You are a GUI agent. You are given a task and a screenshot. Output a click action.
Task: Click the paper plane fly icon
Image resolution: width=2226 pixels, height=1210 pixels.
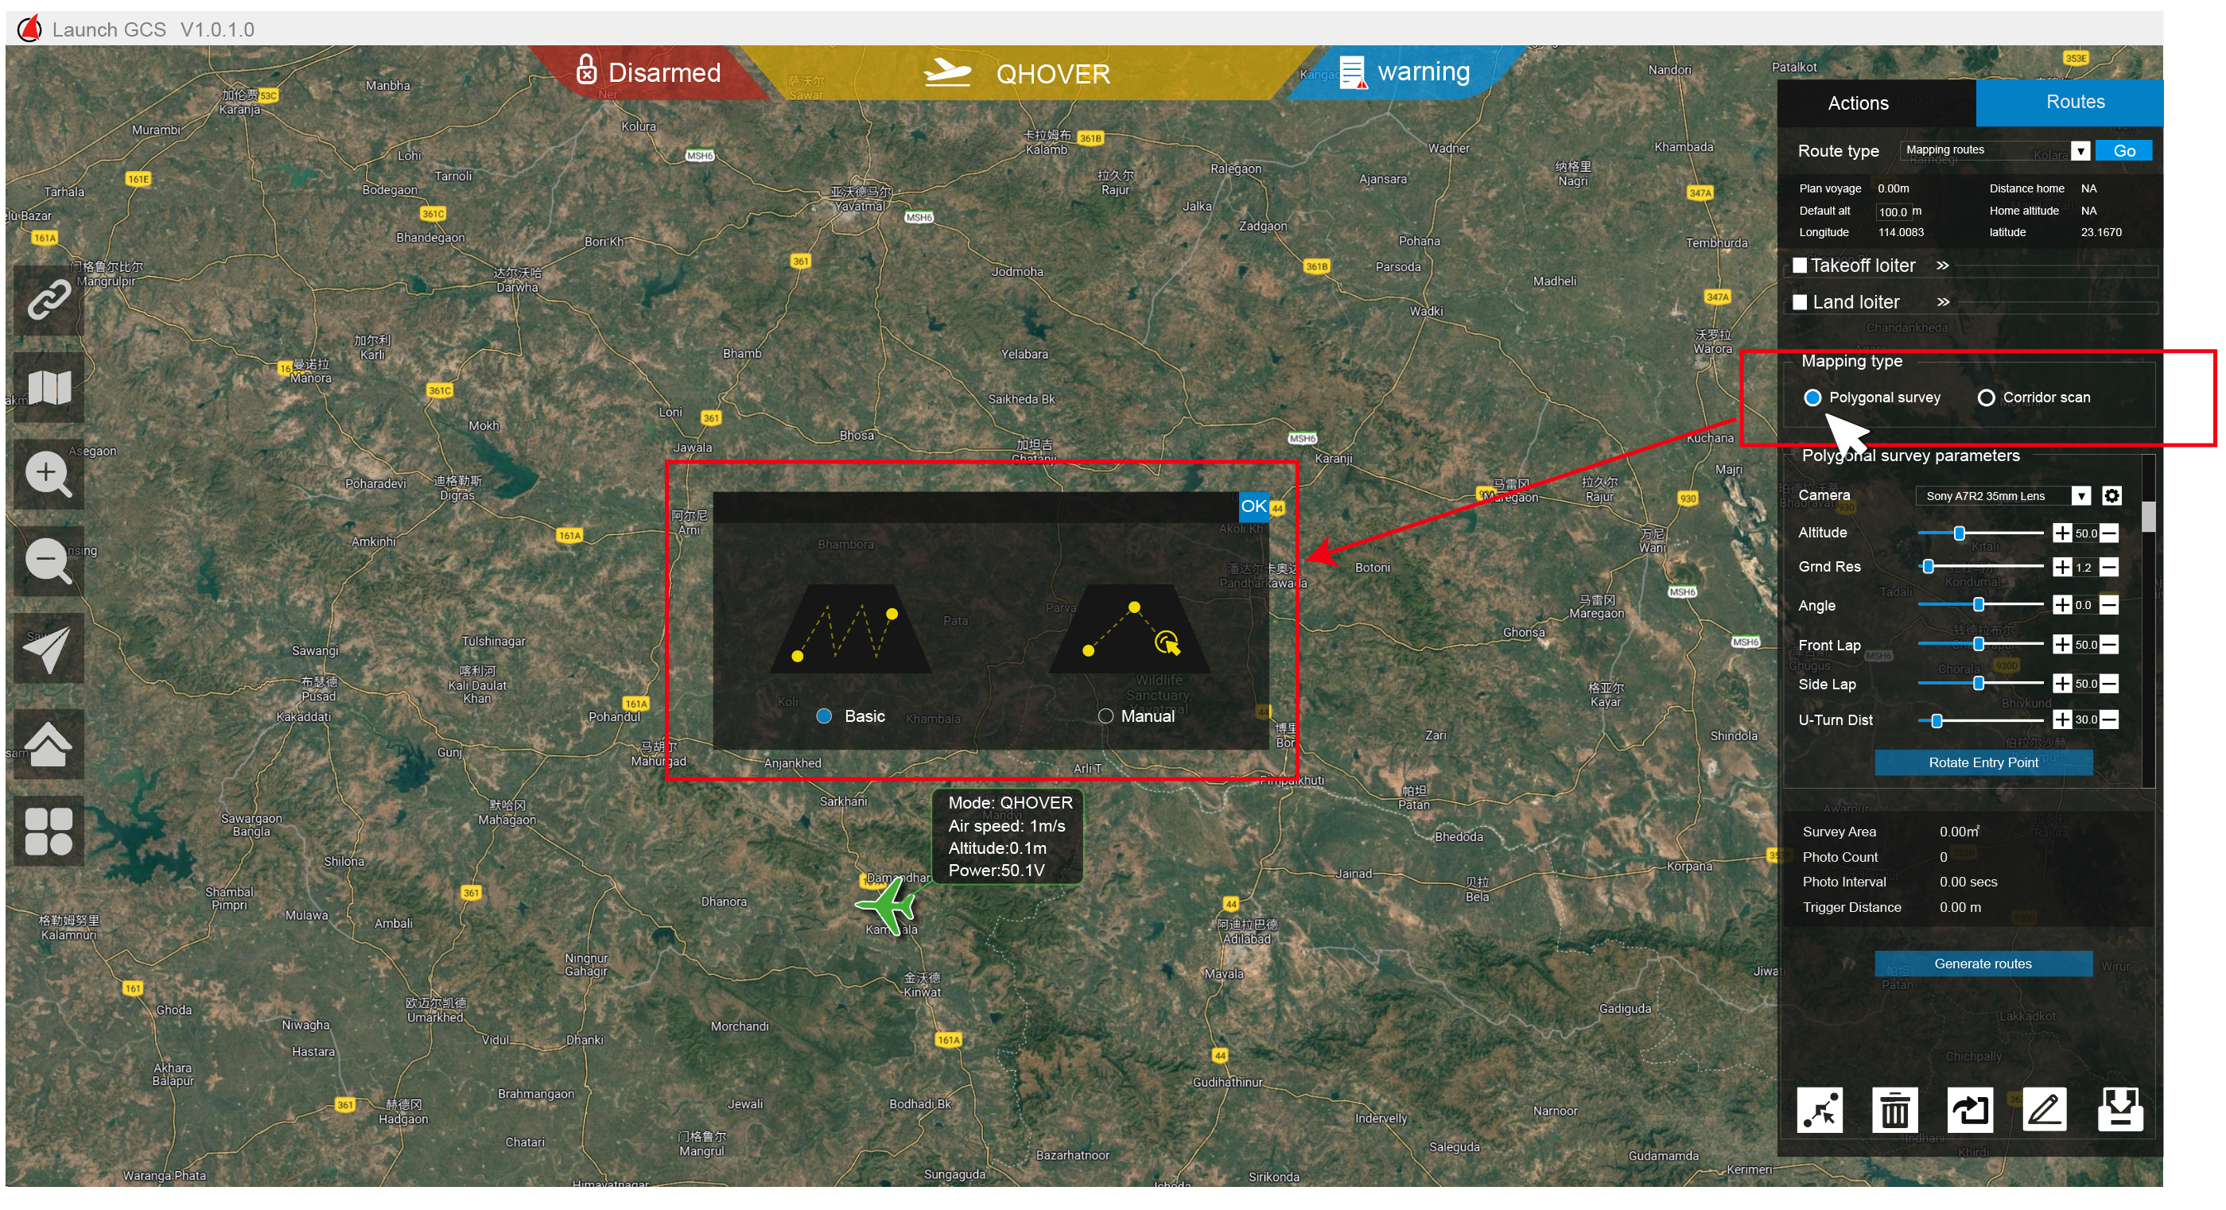pyautogui.click(x=49, y=649)
